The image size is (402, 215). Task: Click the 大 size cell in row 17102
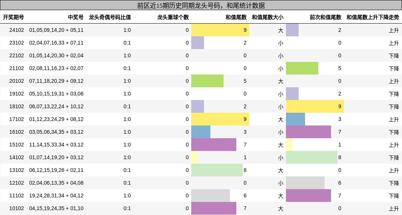pyautogui.click(x=281, y=119)
